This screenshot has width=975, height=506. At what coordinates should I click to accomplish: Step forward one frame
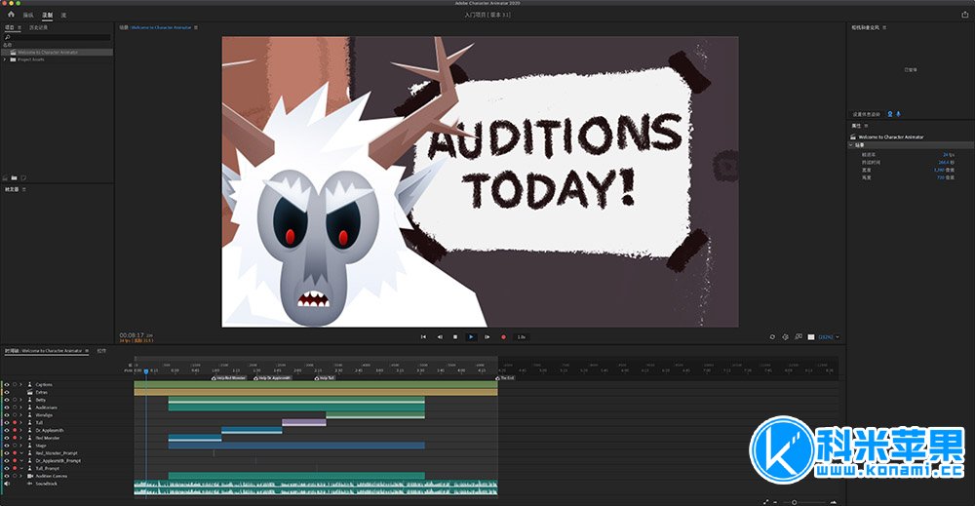pyautogui.click(x=487, y=337)
